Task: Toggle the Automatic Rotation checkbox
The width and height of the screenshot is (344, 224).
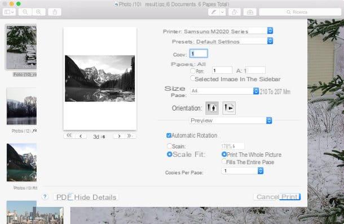Action: tap(169, 135)
